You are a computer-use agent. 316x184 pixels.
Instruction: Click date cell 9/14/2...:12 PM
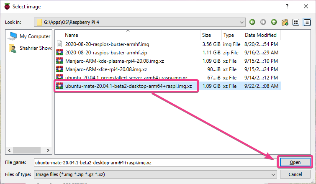(261, 78)
